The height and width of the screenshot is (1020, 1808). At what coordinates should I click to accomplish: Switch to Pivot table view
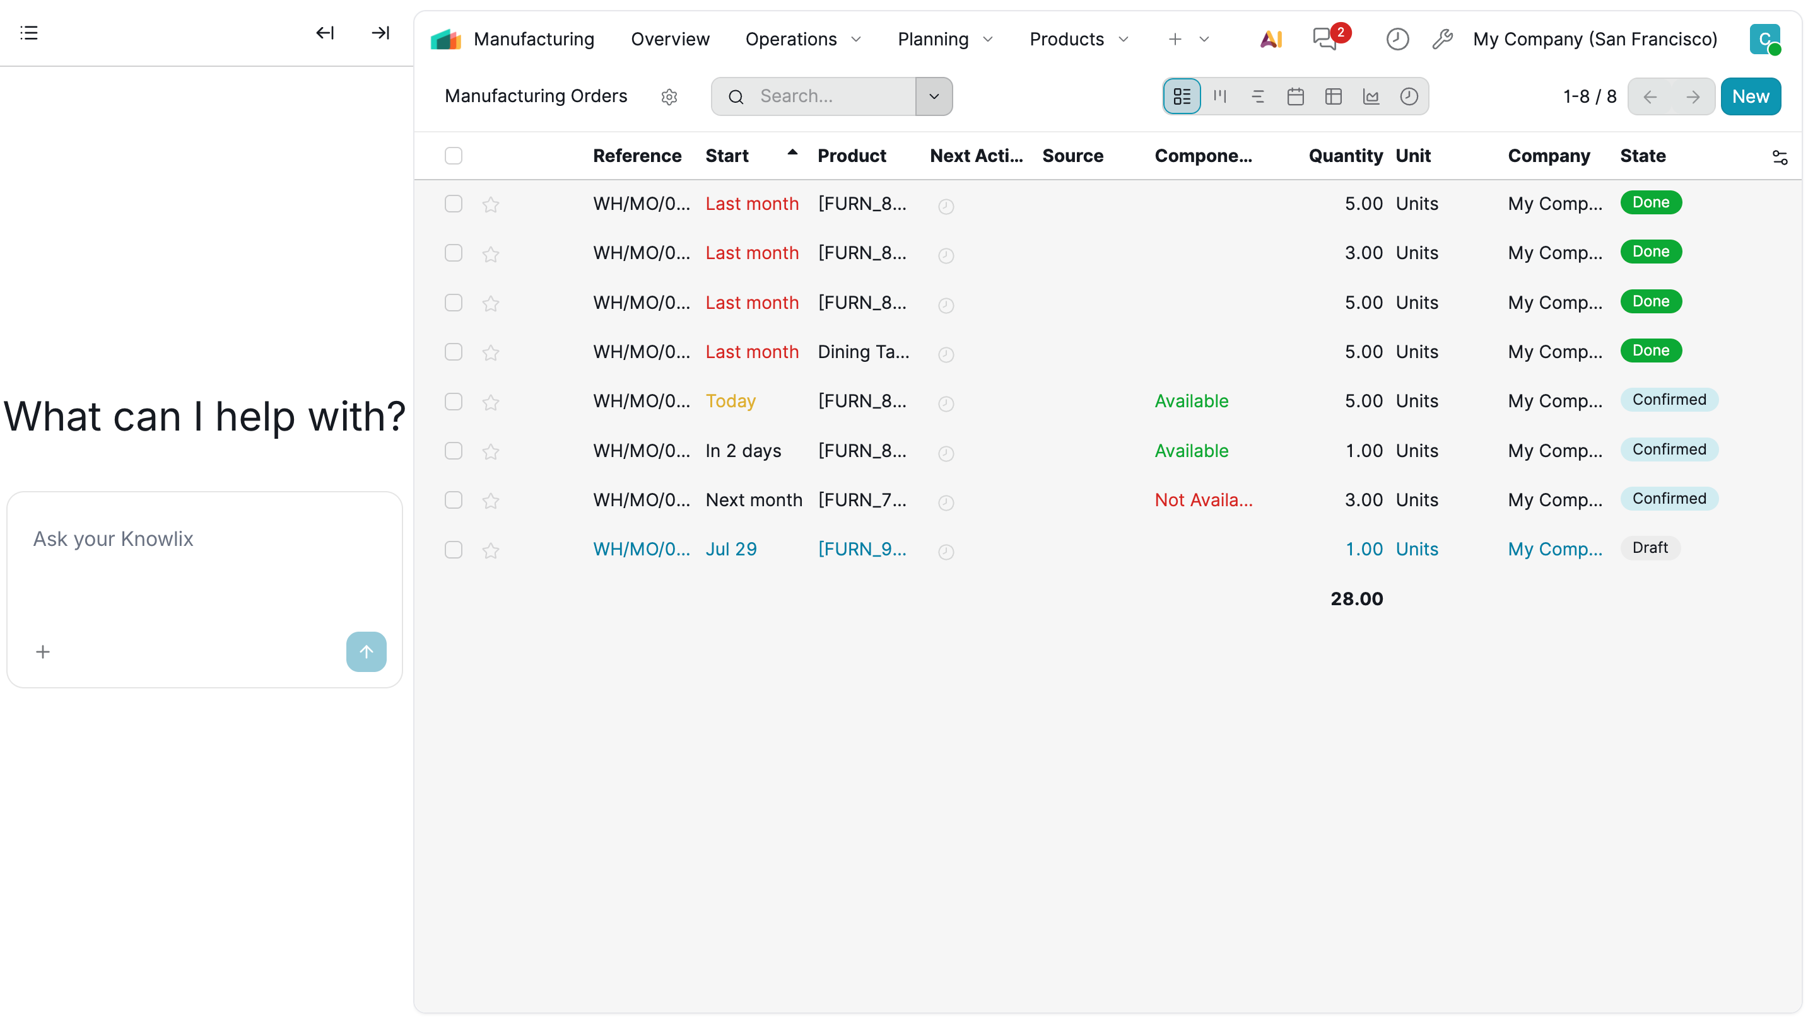[1333, 96]
